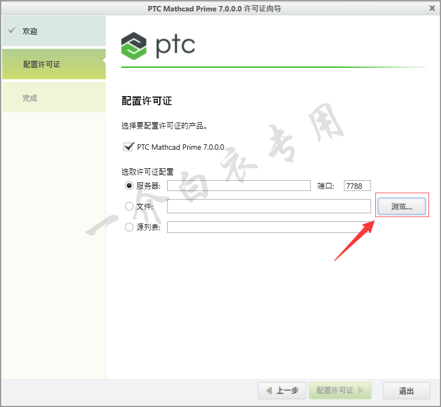Close the license wizard window
This screenshot has width=441, height=407.
click(x=432, y=8)
